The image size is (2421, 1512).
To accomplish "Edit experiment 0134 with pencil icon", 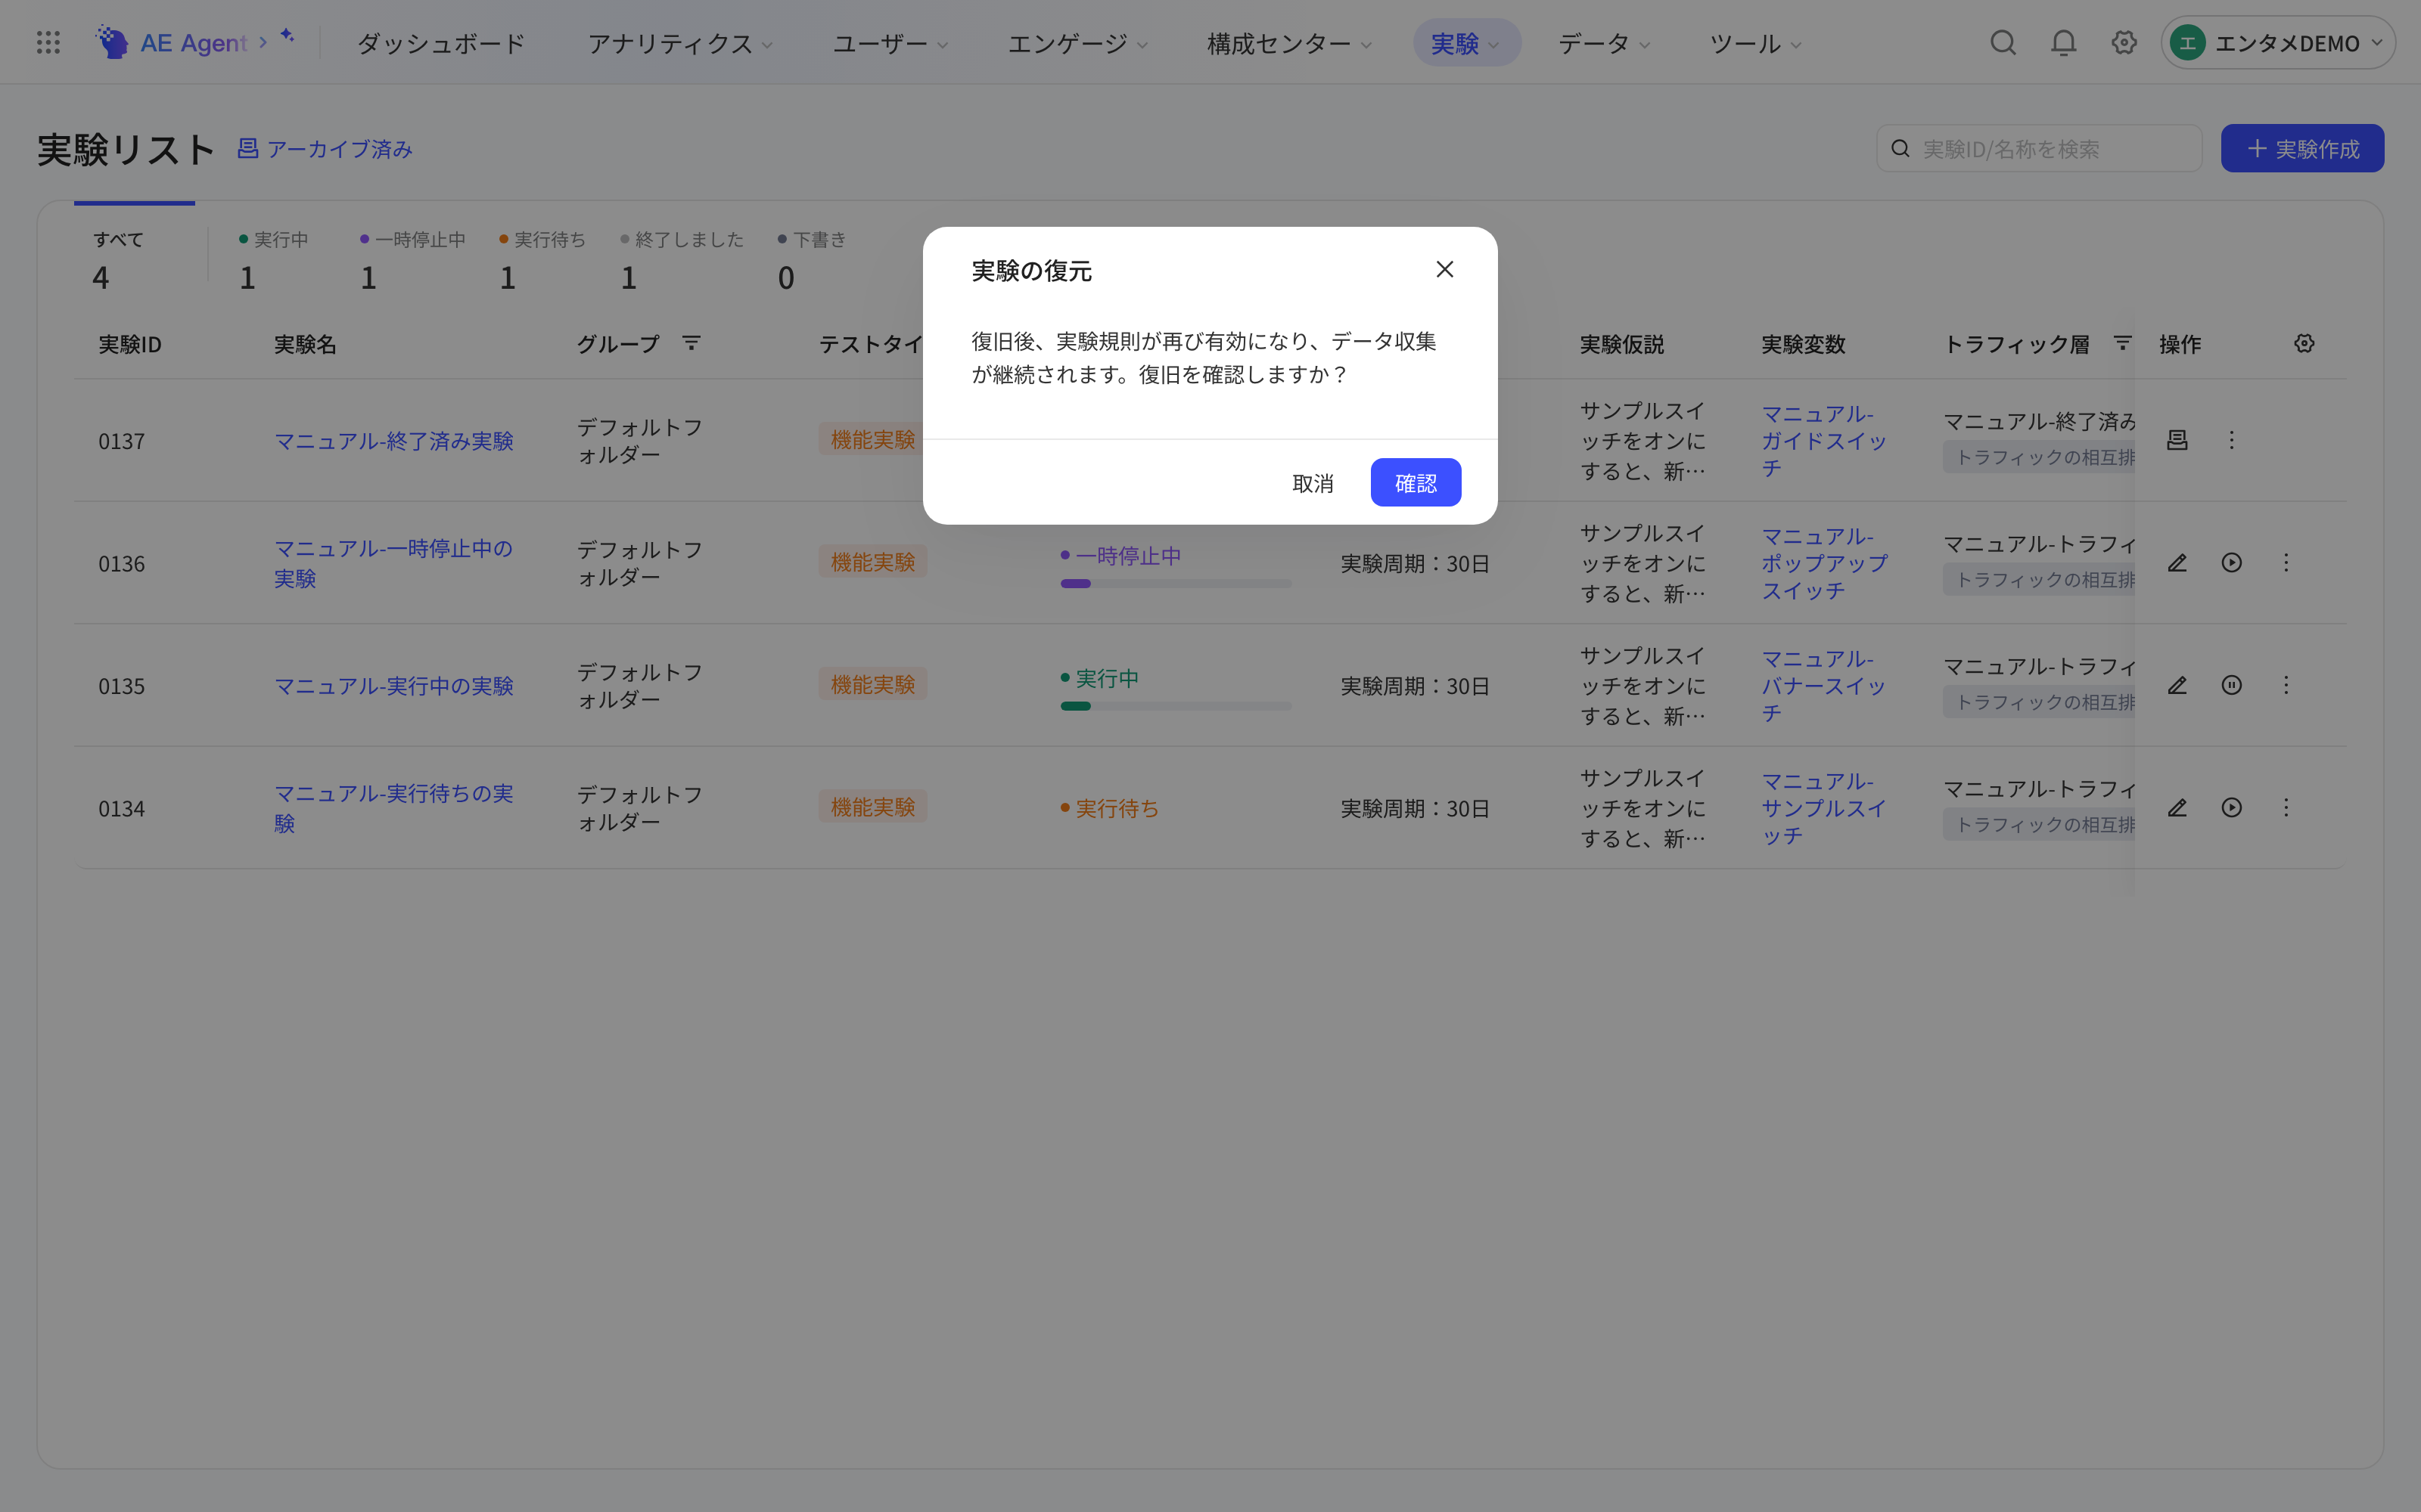I will click(x=2177, y=808).
